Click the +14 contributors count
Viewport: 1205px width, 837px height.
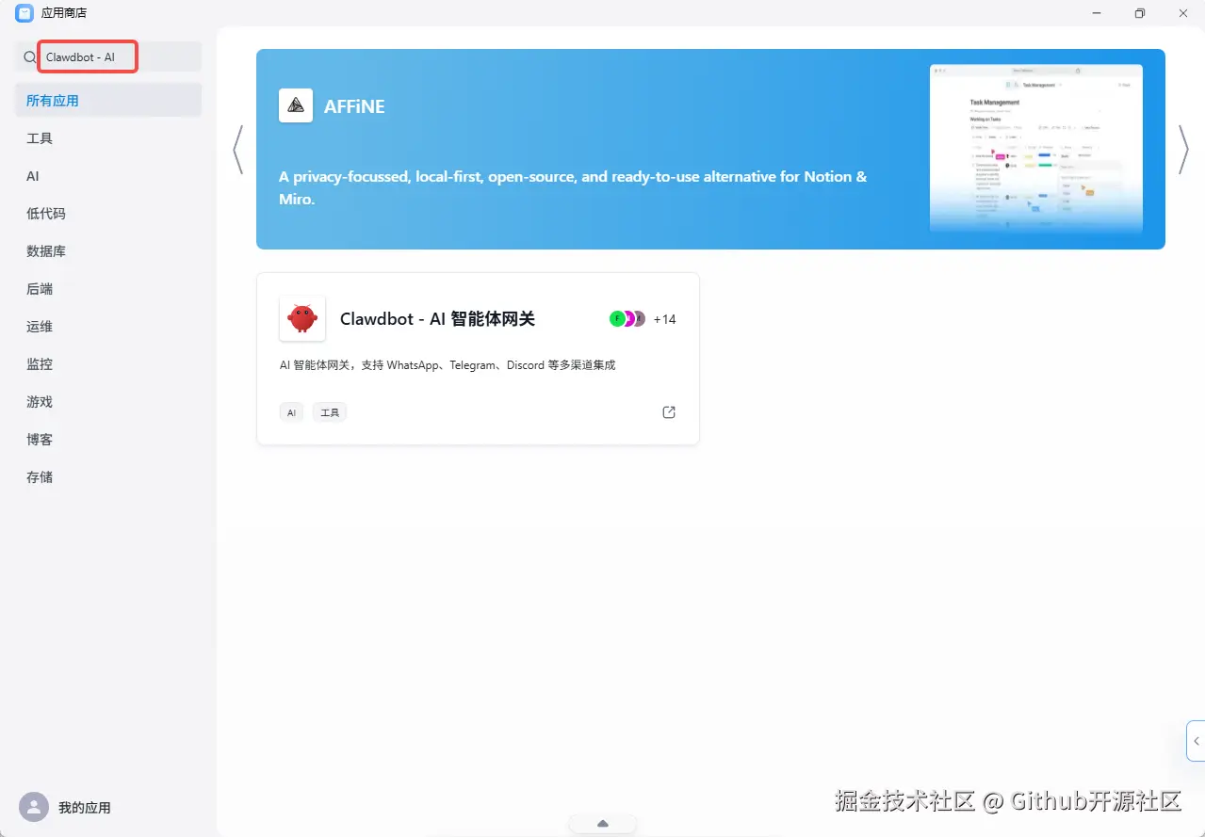click(x=664, y=319)
